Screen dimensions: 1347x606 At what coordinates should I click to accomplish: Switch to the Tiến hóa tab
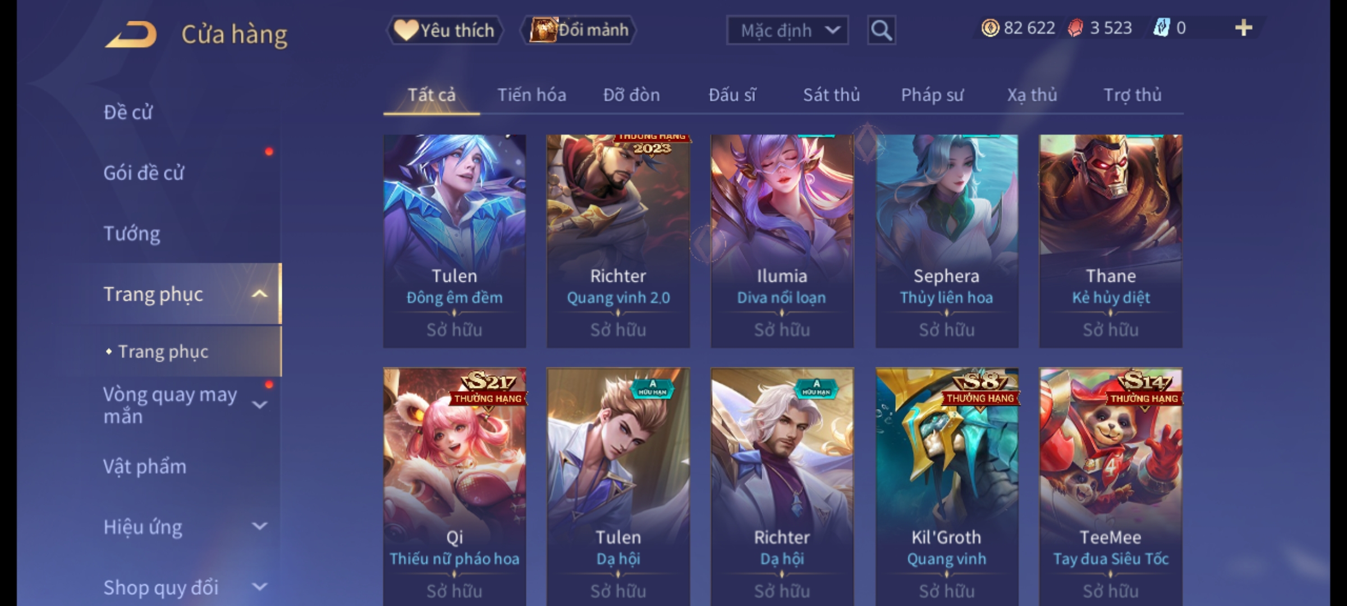tap(532, 95)
